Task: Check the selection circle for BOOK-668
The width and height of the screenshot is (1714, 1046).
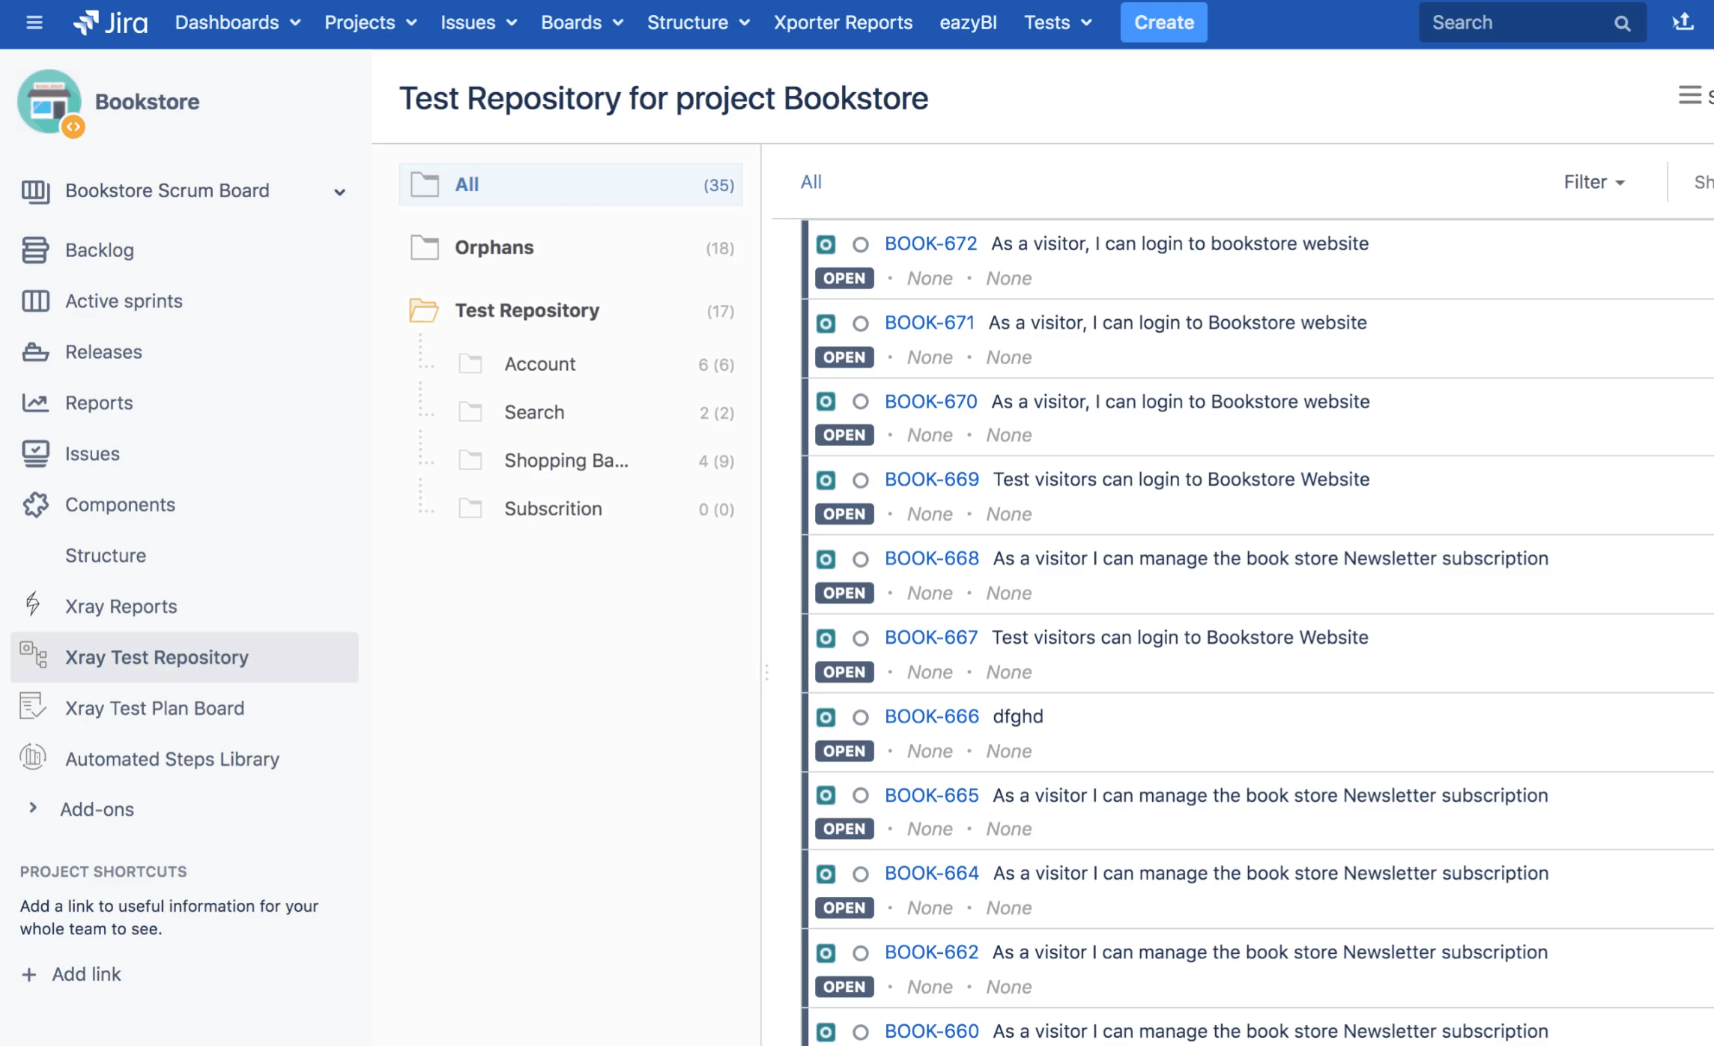Action: [x=860, y=559]
